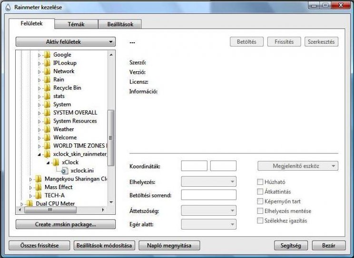Screen dimensions: 354x258
Task: Toggle the Húzható checkbox
Action: click(x=260, y=182)
